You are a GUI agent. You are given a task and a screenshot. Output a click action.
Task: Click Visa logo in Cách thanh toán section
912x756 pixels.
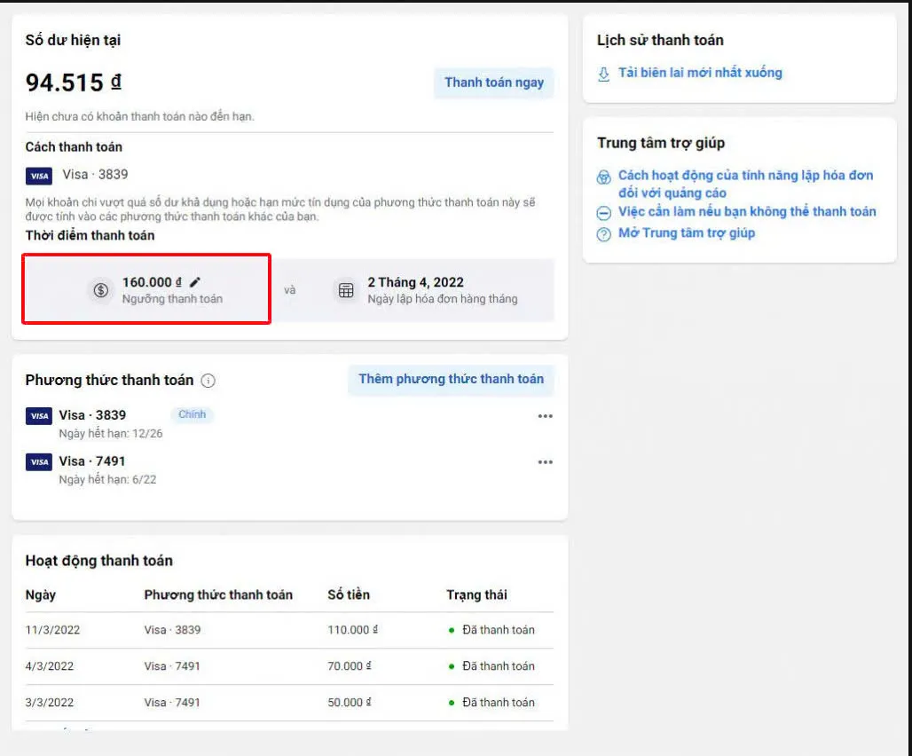pyautogui.click(x=39, y=176)
